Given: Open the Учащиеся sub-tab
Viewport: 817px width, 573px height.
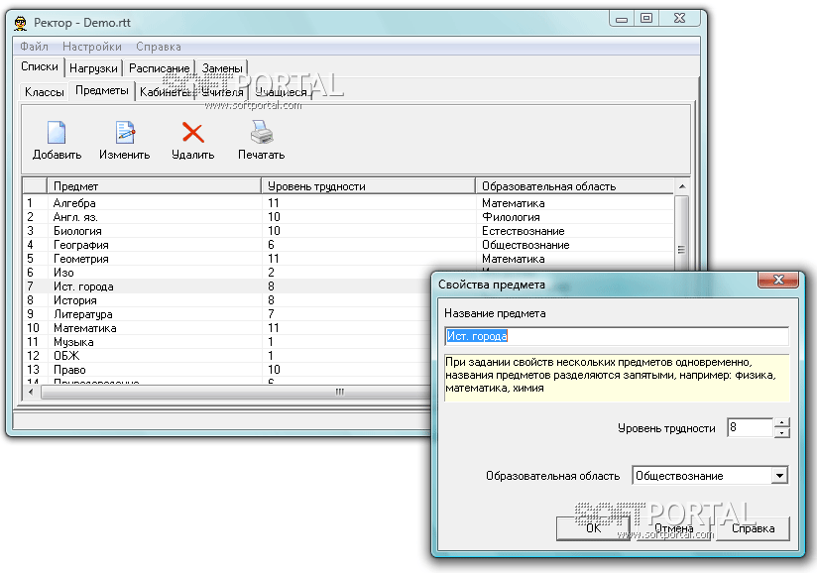Looking at the screenshot, I should 282,92.
